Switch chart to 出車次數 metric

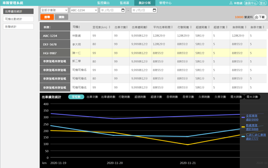tap(92, 97)
